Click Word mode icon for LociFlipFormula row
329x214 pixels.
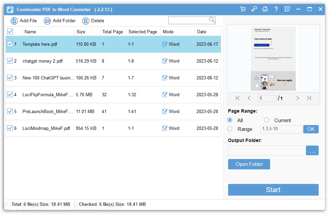[165, 95]
